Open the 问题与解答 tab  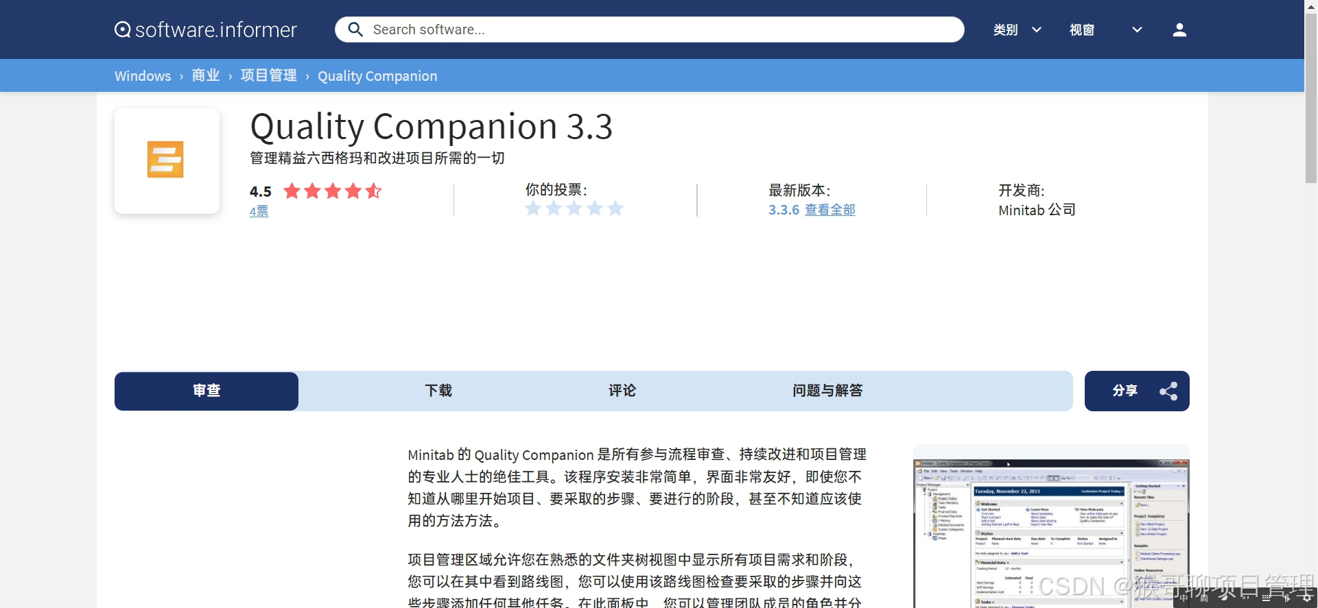(827, 391)
